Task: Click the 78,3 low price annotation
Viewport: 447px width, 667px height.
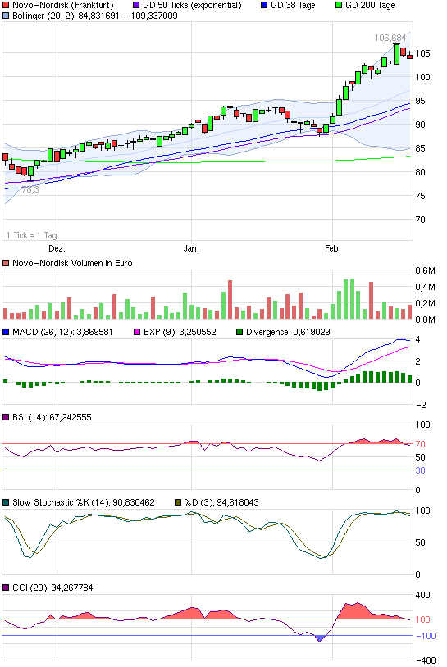Action: tap(30, 189)
